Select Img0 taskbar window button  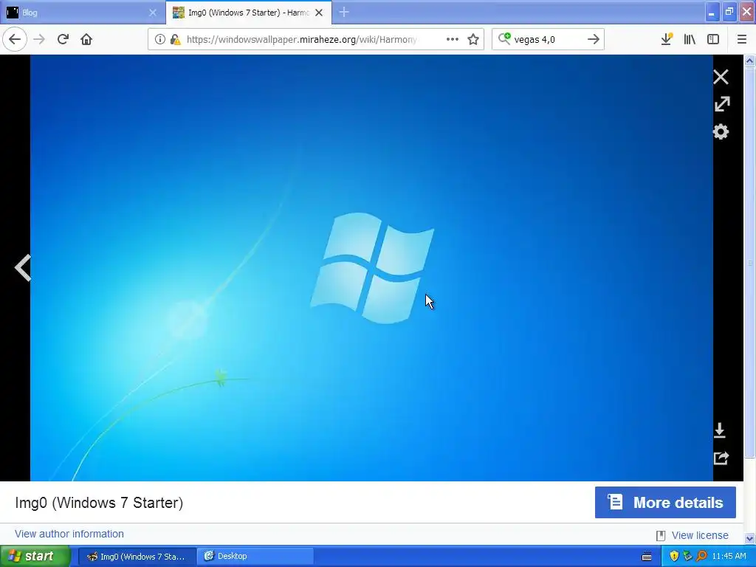tap(137, 557)
